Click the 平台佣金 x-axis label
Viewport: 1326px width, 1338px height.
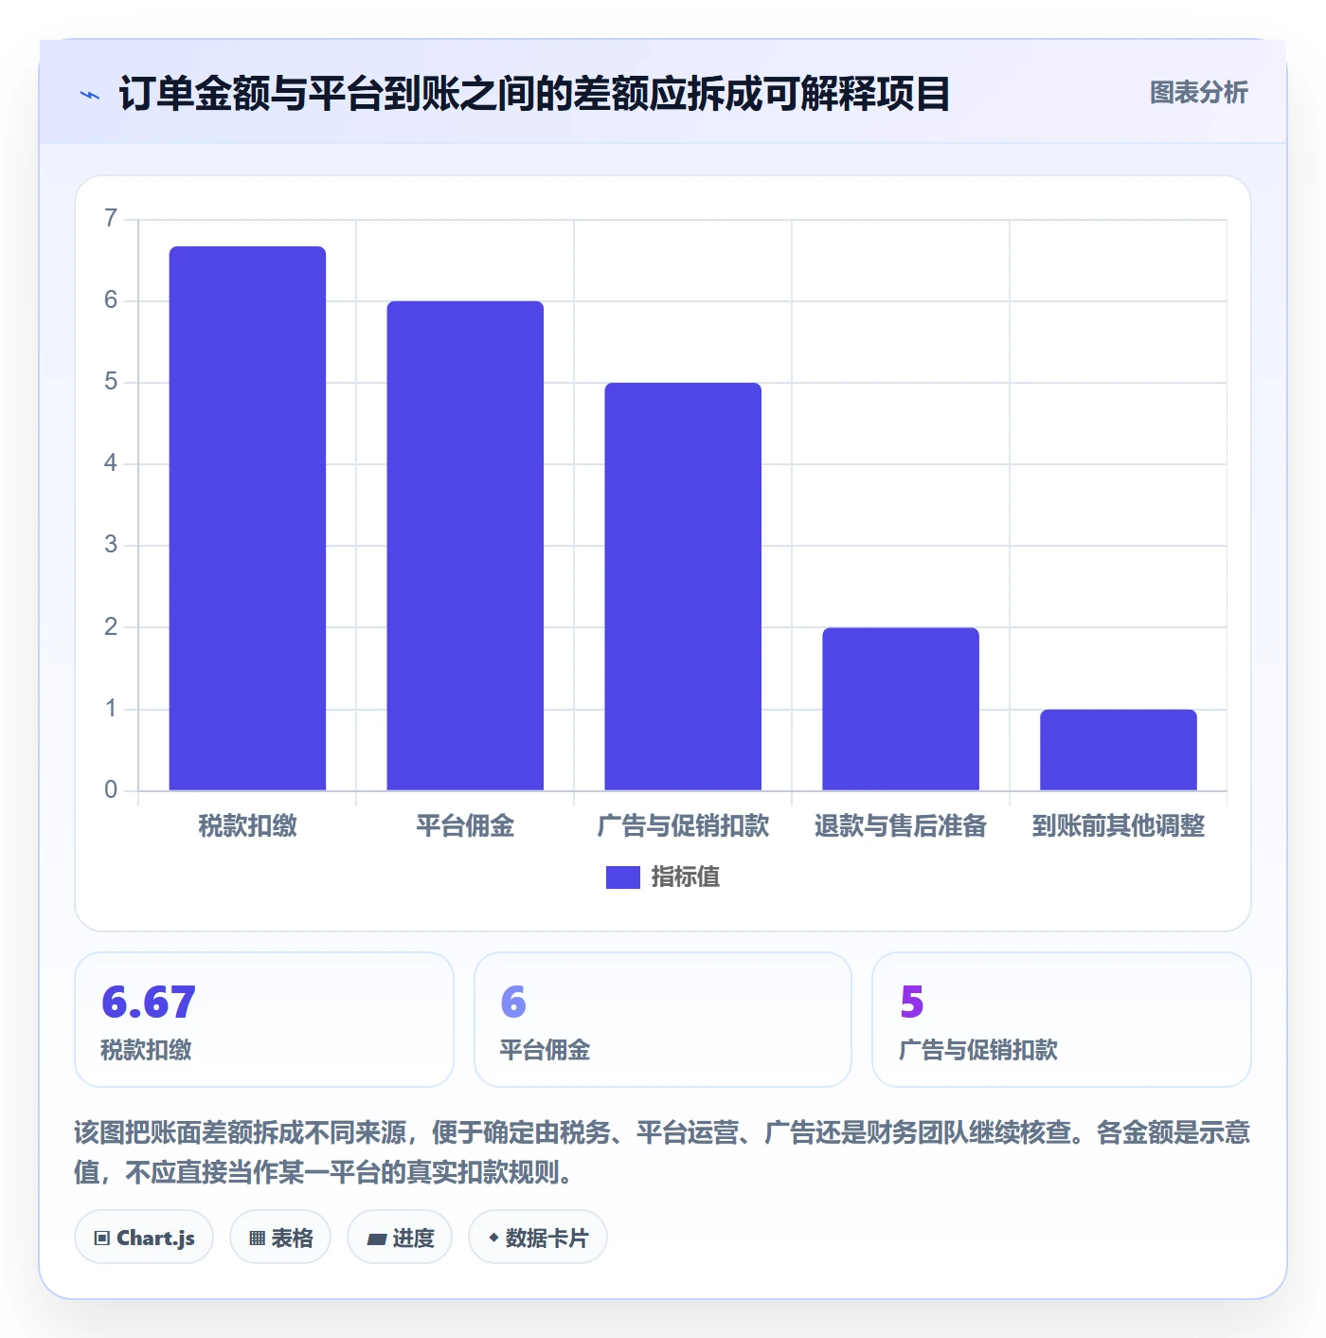(465, 826)
